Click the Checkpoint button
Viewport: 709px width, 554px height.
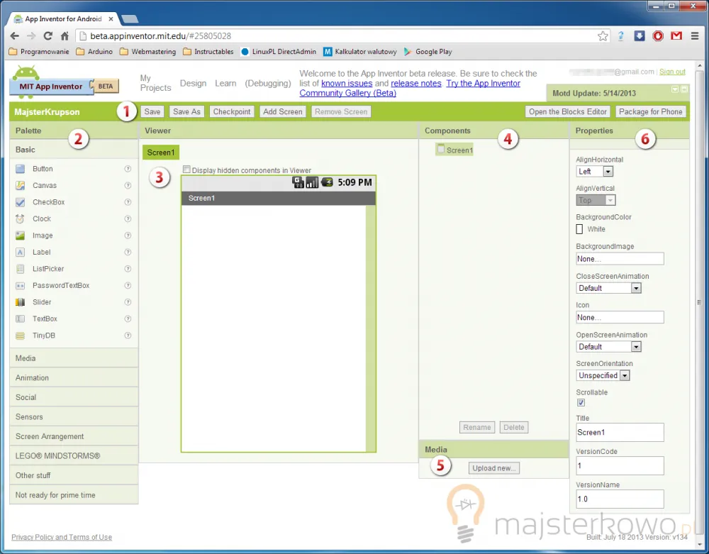232,111
